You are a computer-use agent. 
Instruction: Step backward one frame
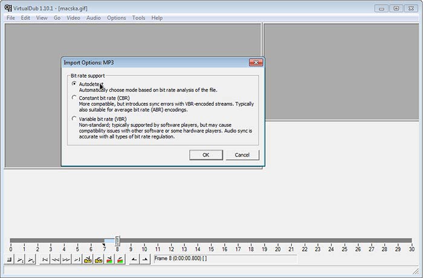click(x=55, y=259)
